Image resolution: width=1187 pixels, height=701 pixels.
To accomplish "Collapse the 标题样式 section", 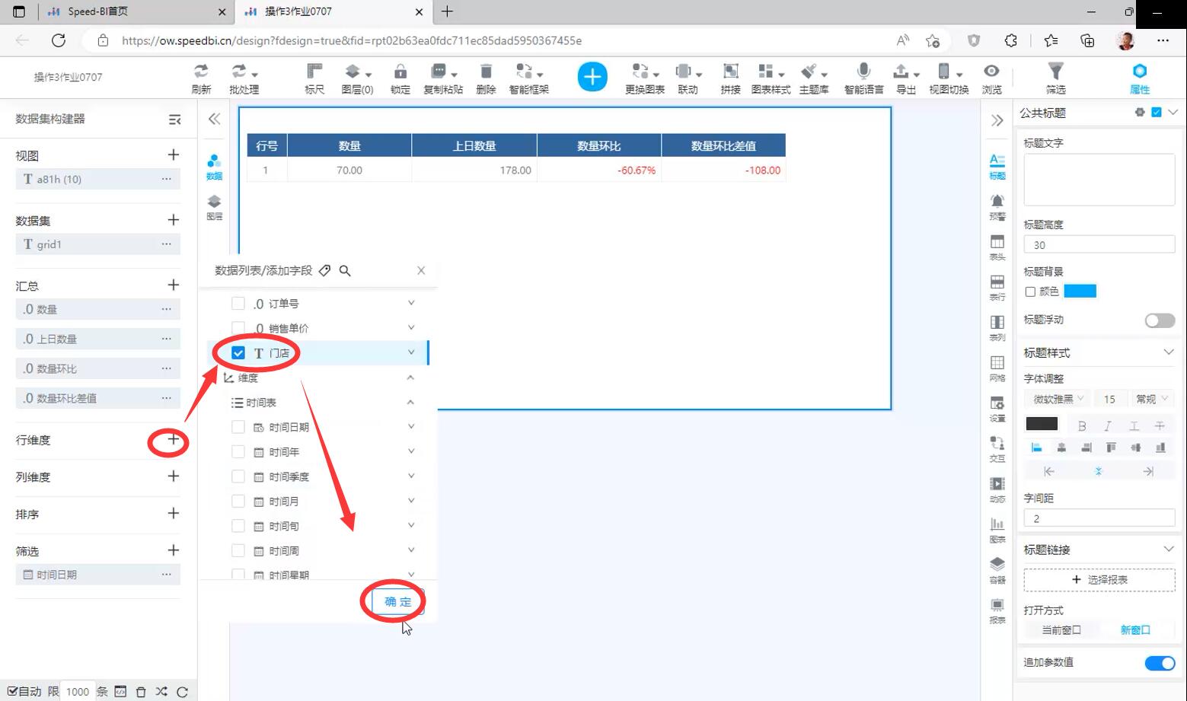I will tap(1169, 352).
